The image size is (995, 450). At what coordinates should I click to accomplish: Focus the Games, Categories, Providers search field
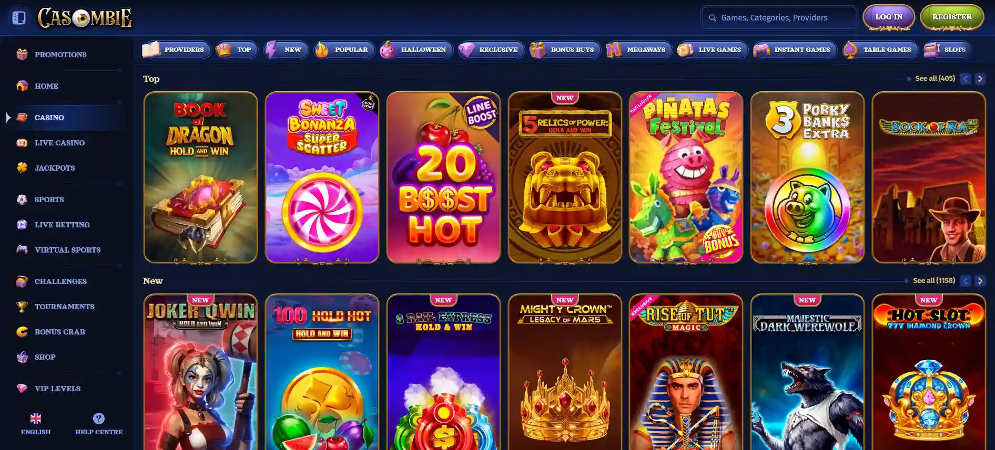pyautogui.click(x=779, y=18)
